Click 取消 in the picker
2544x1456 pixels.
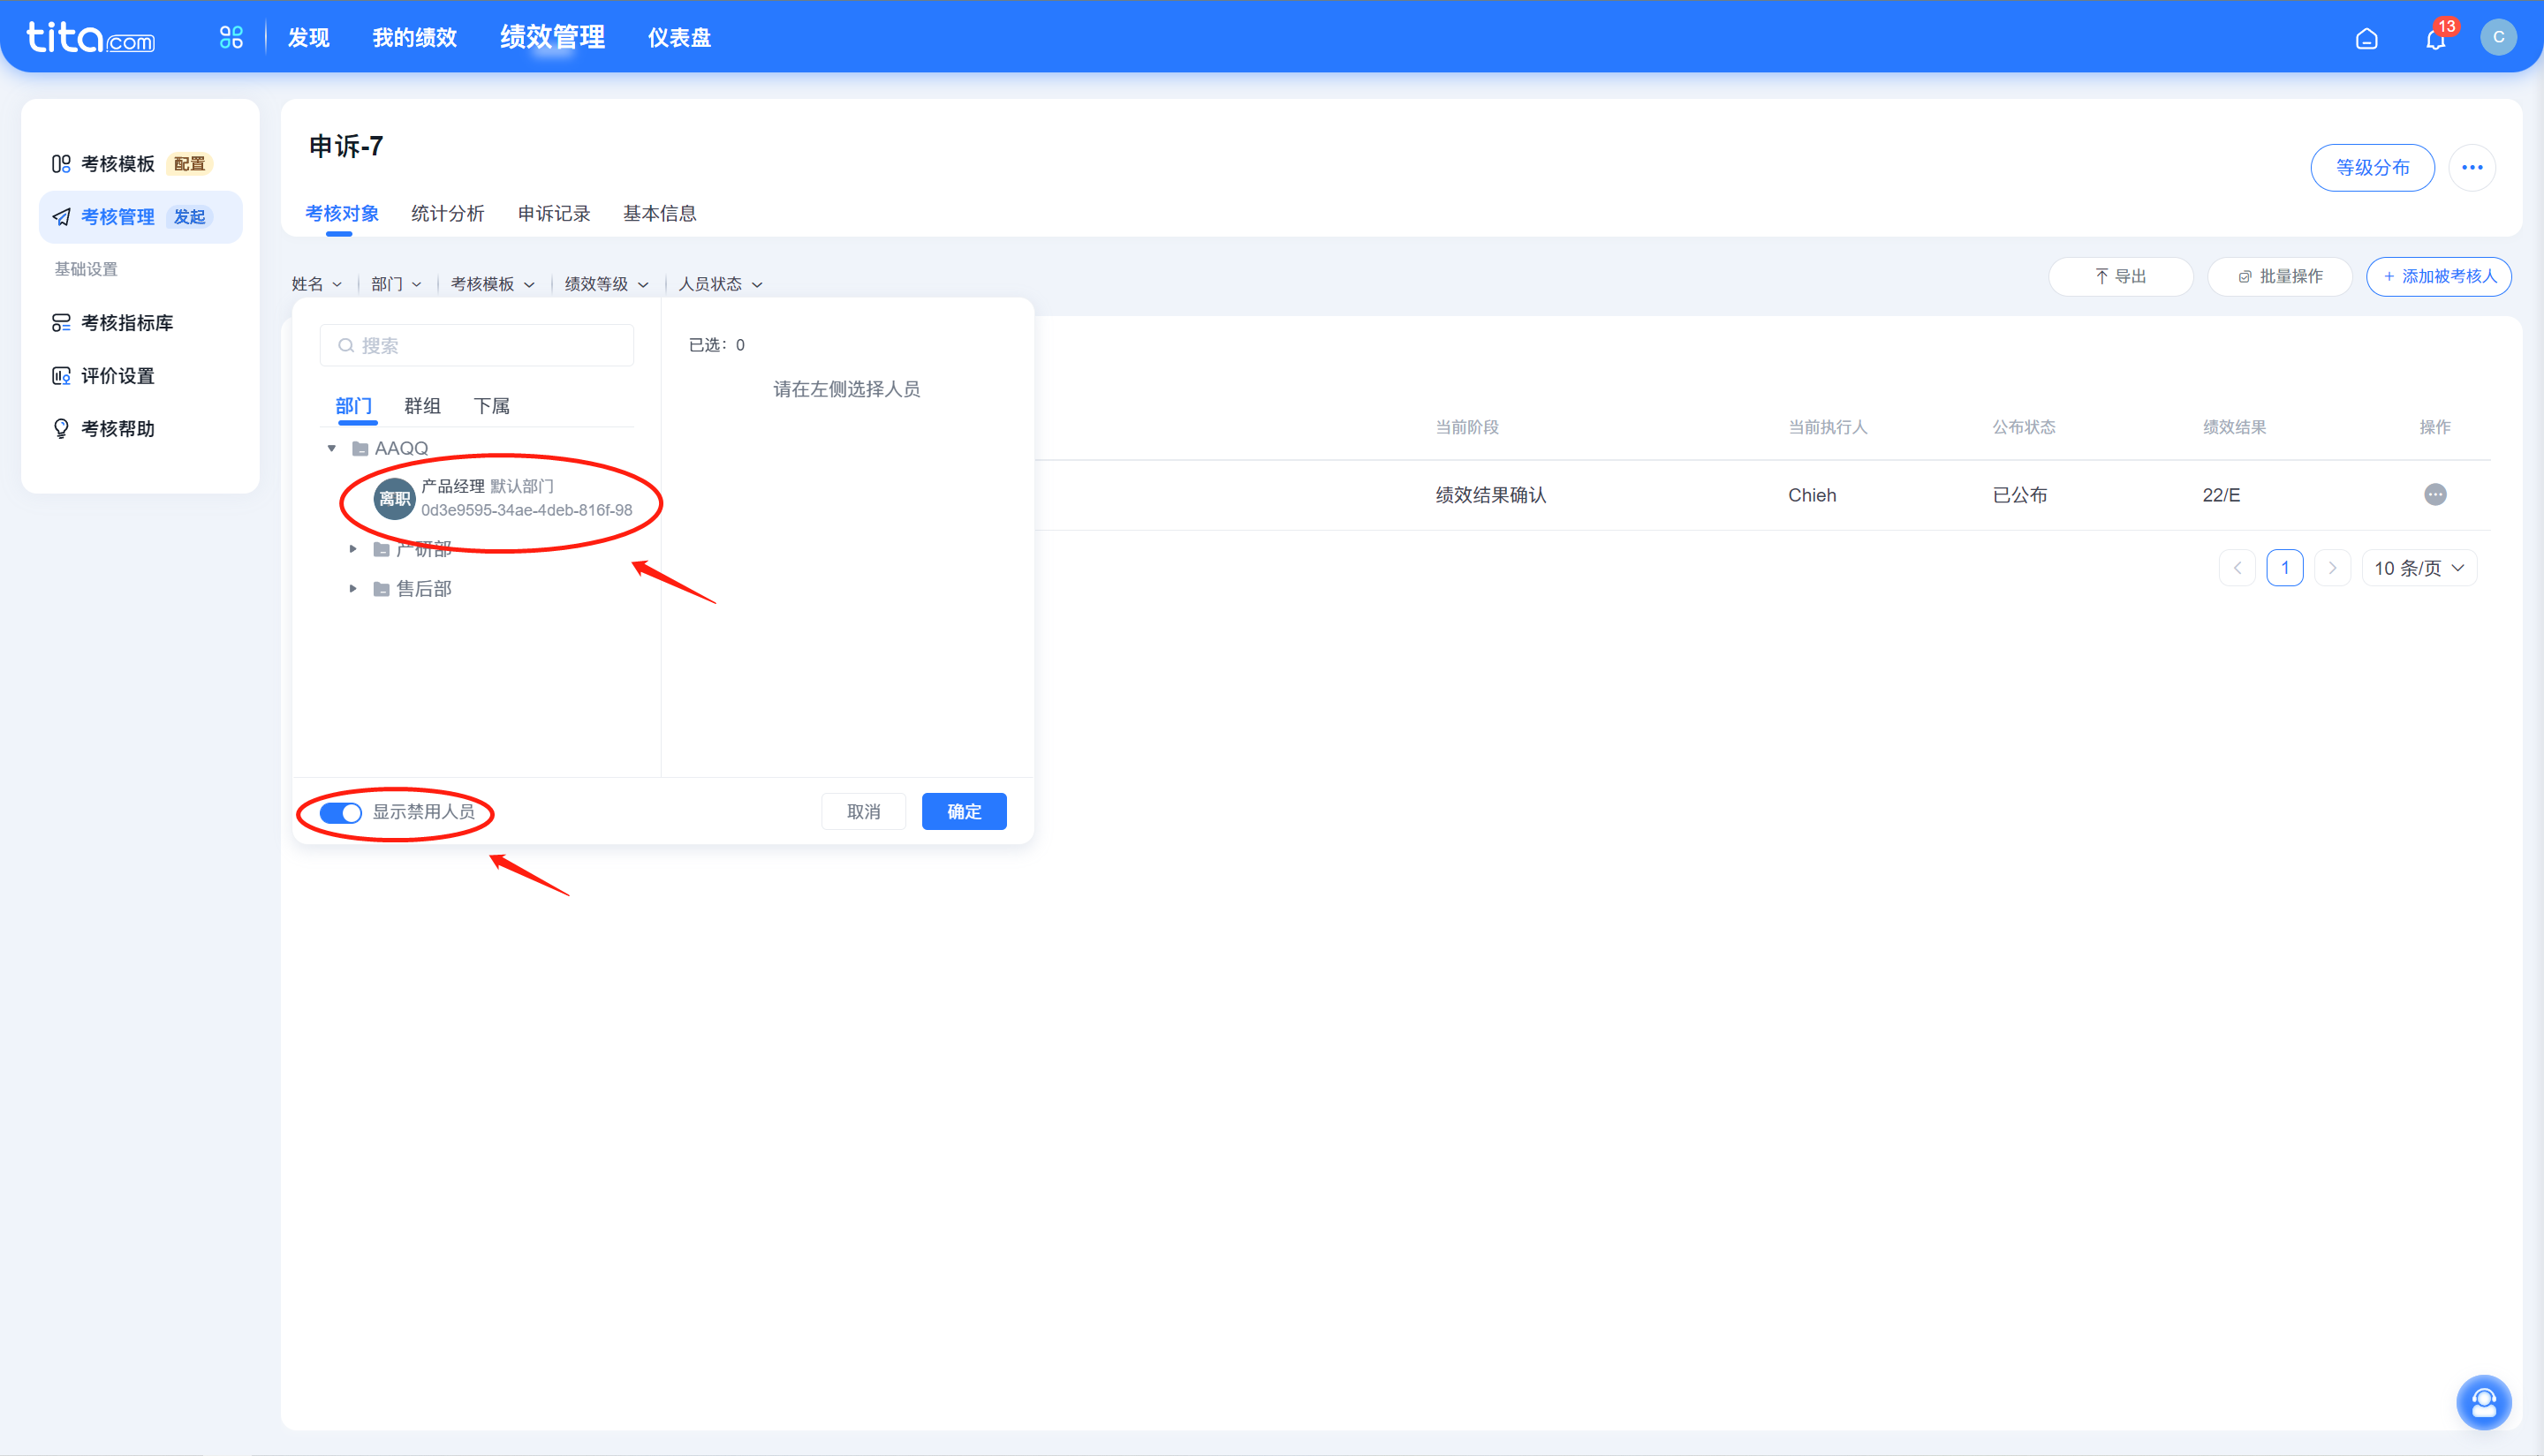[863, 812]
